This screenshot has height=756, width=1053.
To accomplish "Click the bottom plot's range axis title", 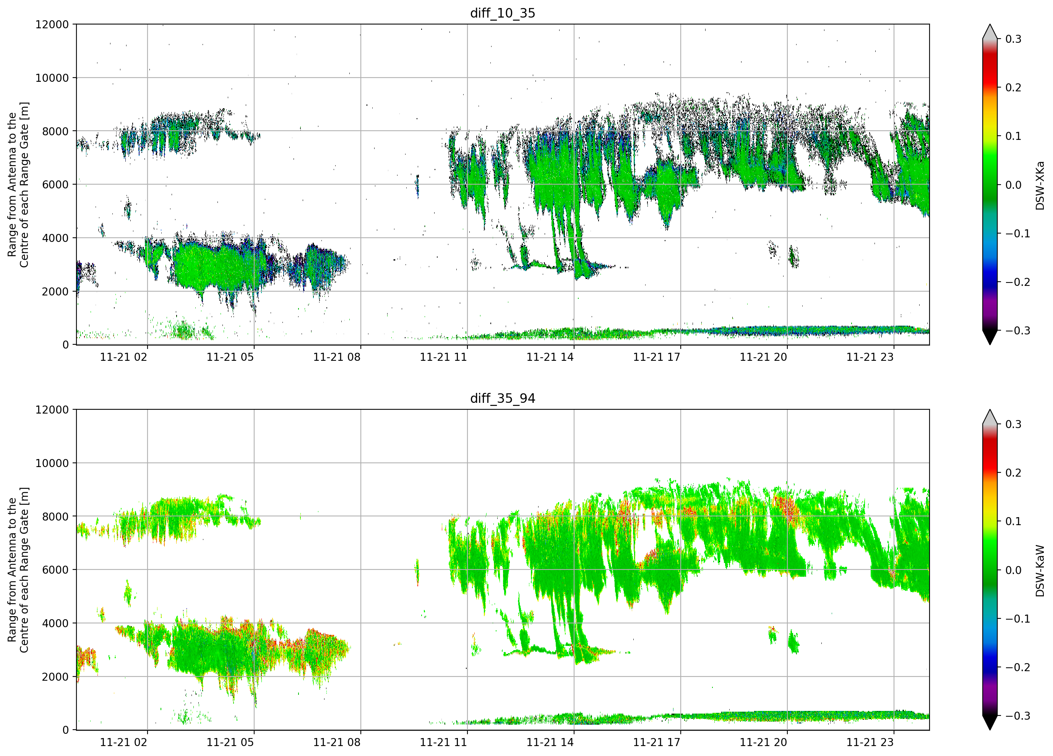I will pos(18,570).
